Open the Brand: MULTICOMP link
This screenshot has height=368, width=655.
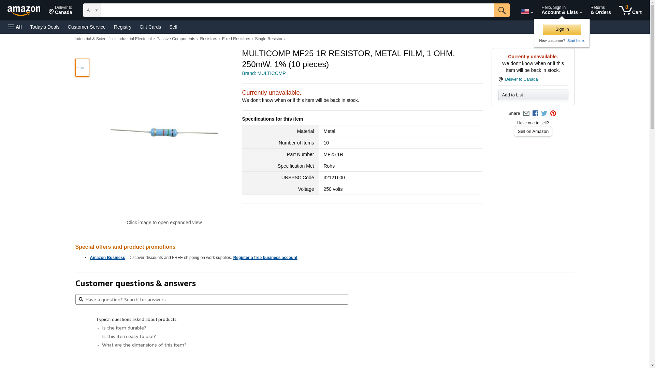pos(264,73)
